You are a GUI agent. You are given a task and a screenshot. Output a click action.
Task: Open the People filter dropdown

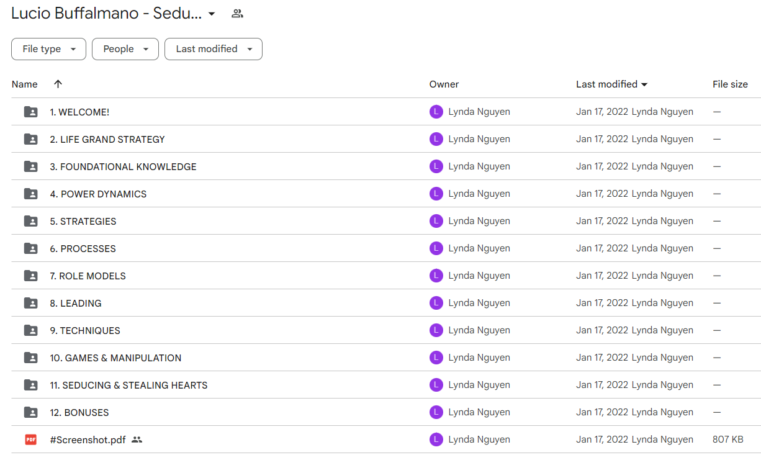[125, 49]
